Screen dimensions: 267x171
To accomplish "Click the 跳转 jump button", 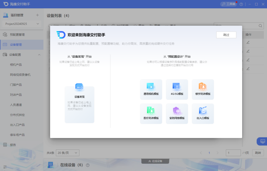I will (x=258, y=153).
